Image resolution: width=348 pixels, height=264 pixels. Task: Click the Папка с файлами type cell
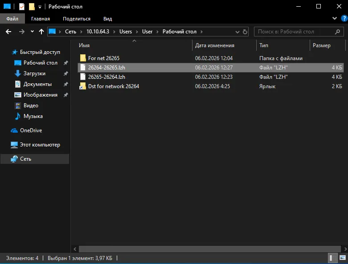tap(281, 58)
